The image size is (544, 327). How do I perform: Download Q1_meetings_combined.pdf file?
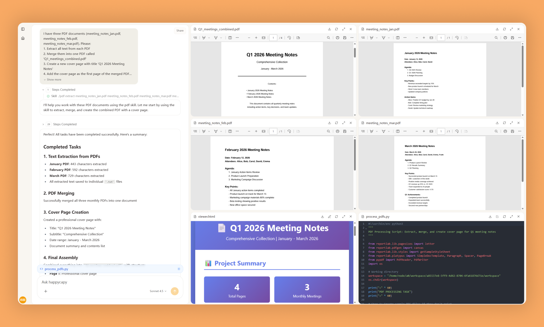pos(329,29)
